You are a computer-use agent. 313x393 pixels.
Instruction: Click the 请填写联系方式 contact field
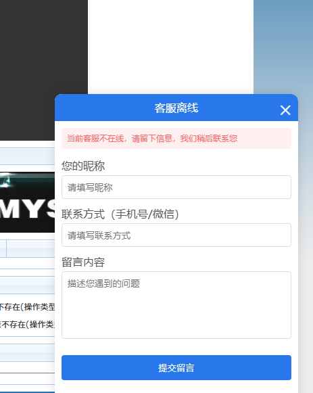[176, 235]
